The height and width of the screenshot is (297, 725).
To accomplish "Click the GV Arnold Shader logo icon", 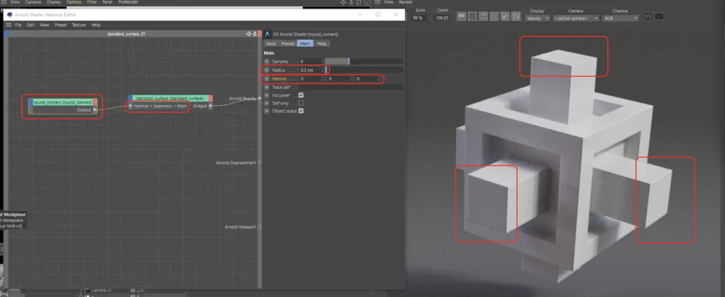I will 267,34.
